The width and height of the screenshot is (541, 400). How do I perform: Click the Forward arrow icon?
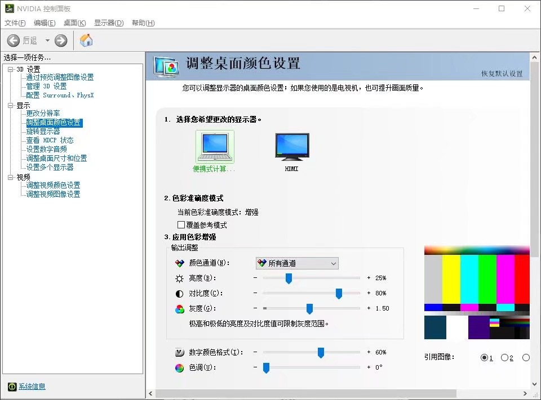61,41
